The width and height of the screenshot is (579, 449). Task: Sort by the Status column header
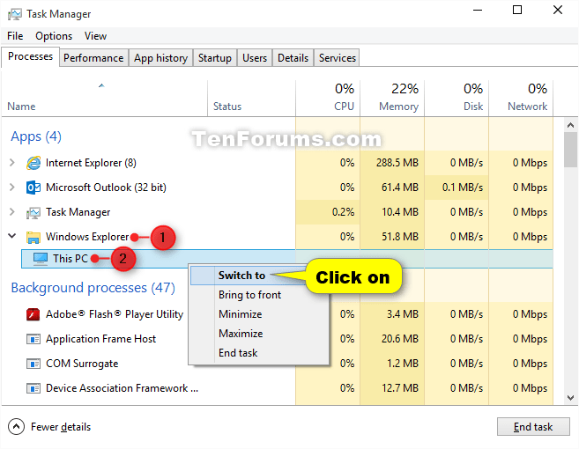coord(251,99)
